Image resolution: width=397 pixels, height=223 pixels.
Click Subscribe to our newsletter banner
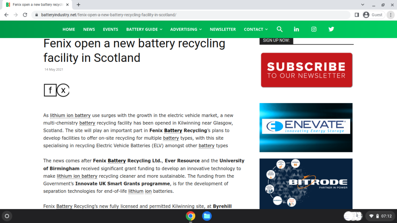pyautogui.click(x=306, y=70)
